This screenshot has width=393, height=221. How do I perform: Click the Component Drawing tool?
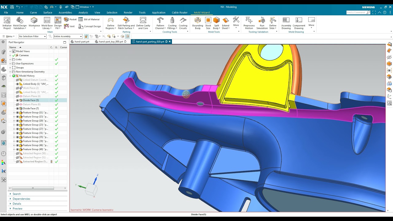coord(299,23)
